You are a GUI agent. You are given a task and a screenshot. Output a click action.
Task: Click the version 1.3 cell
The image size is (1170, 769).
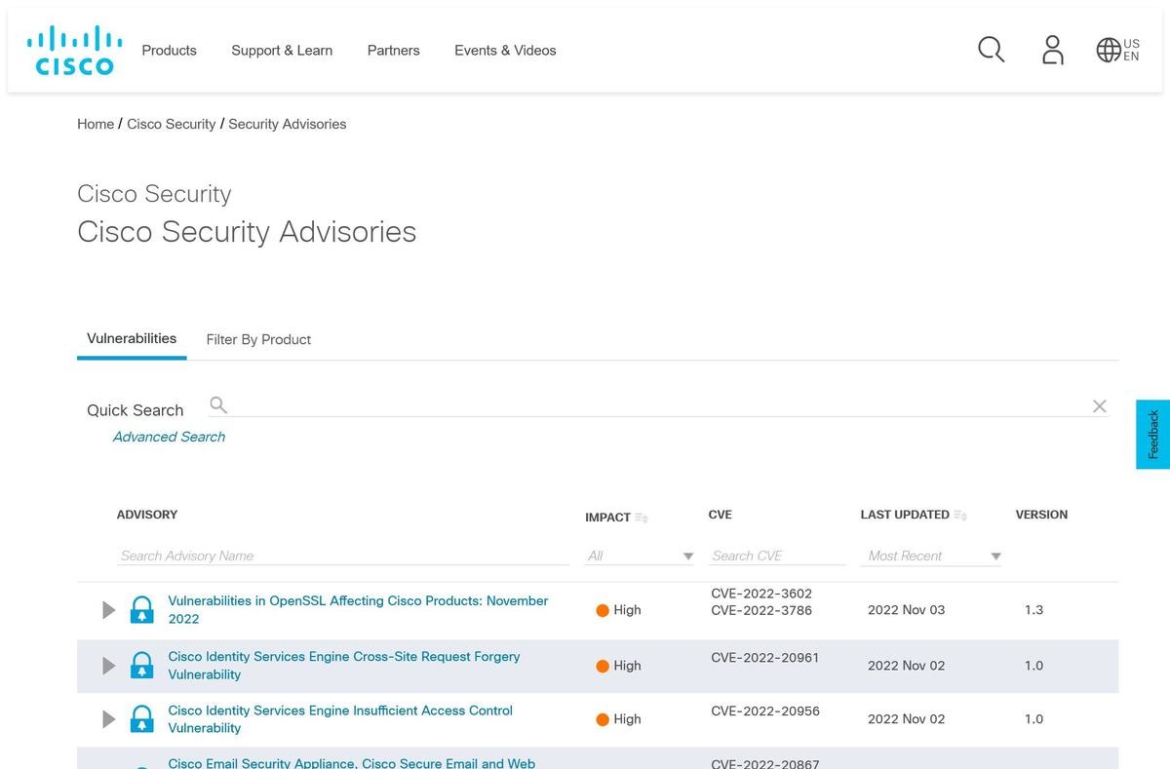pos(1033,610)
